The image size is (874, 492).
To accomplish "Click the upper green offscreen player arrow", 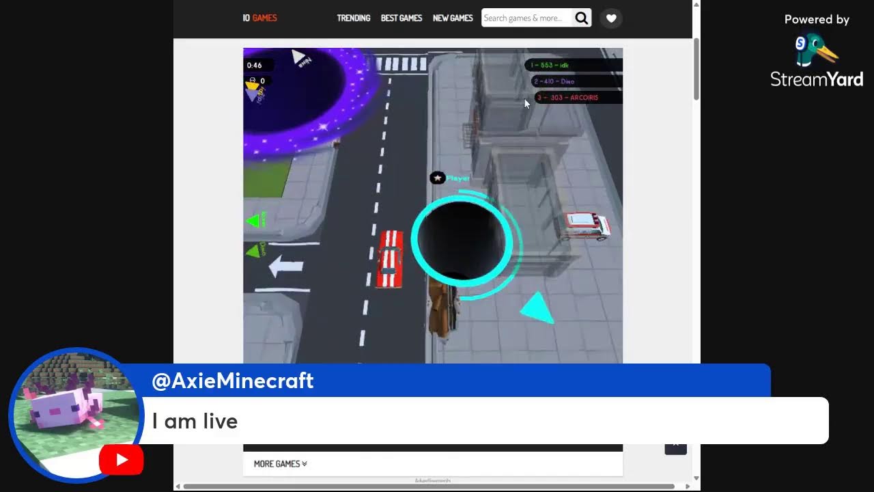I will [254, 220].
